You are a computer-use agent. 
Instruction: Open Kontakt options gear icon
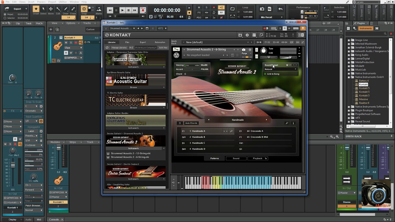click(247, 35)
